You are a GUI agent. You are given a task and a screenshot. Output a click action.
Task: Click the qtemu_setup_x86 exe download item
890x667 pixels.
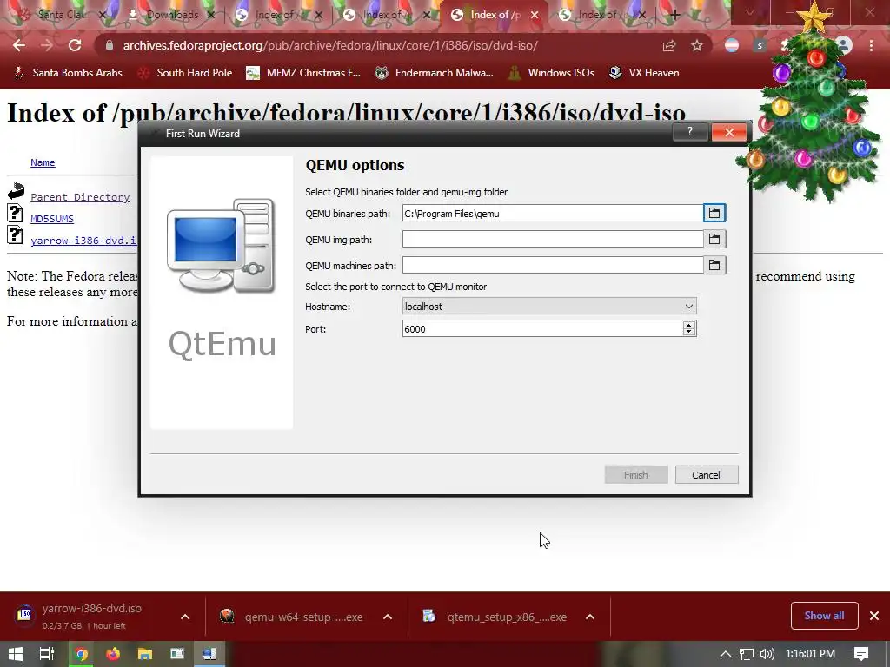click(495, 617)
